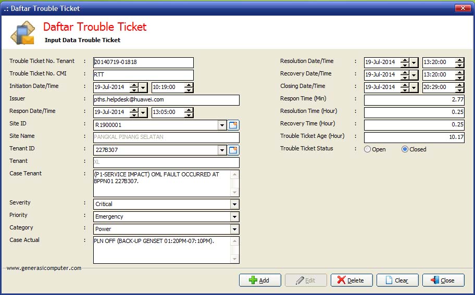Select the Closed ticket status radio button
This screenshot has width=475, height=295.
(405, 149)
